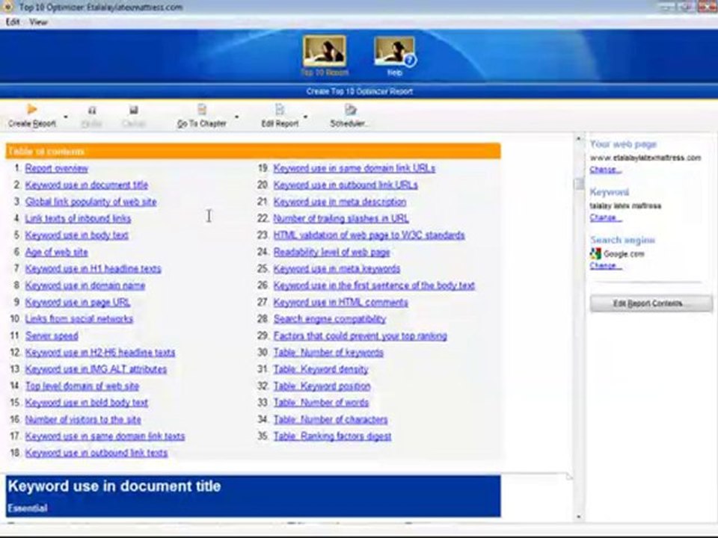The image size is (718, 538).
Task: Open Factors that could prevent top ranking
Action: 360,336
